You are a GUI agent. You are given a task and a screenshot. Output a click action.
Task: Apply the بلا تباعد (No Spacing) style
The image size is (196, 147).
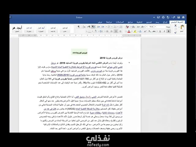[53, 29]
